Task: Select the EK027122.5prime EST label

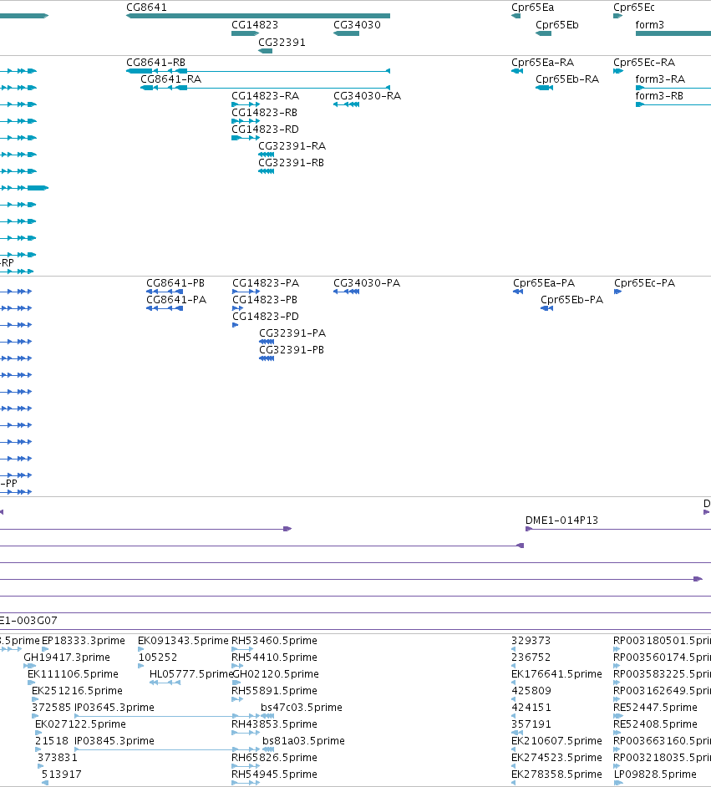Action: tap(80, 724)
